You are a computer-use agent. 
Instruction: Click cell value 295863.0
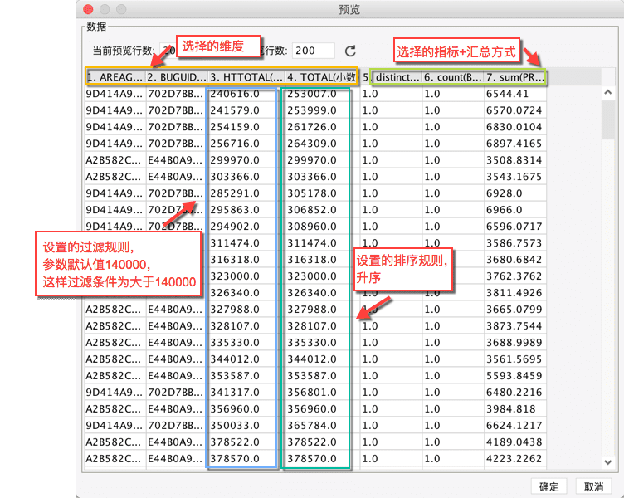click(235, 210)
